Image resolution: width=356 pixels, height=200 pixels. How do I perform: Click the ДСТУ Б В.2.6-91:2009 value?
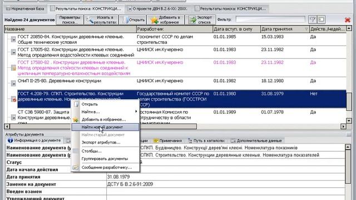coord(130,184)
